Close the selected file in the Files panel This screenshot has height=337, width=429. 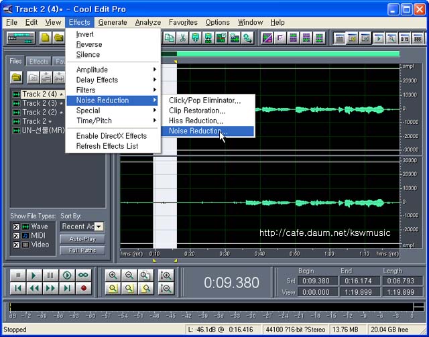point(33,78)
